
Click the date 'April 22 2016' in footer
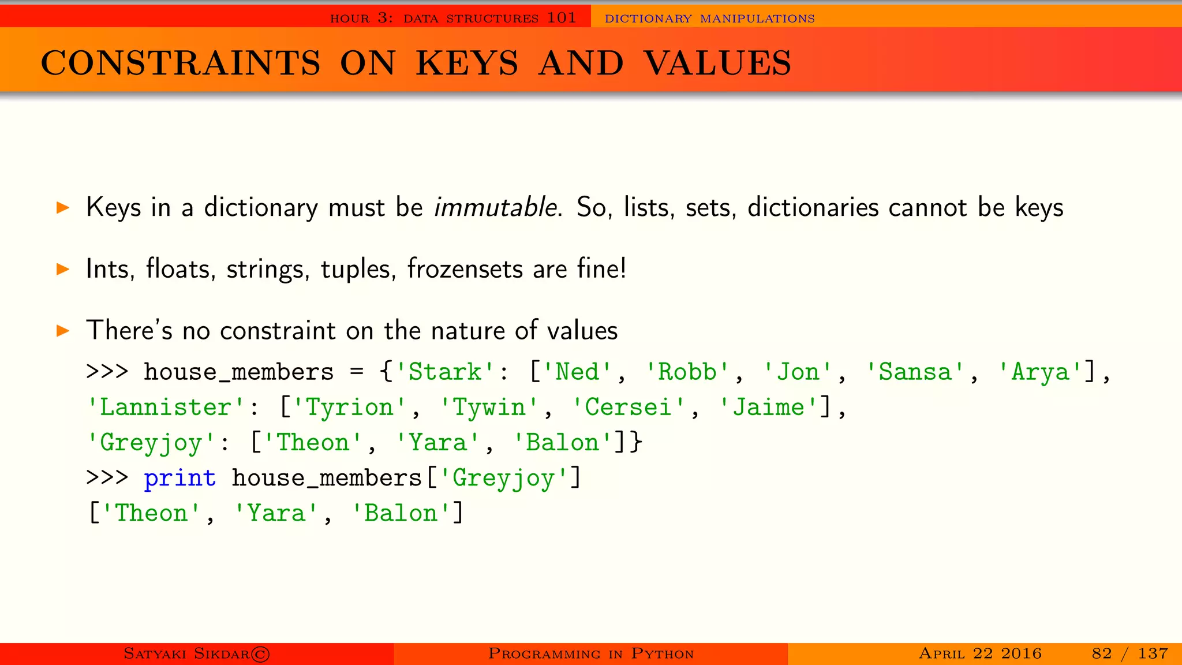(x=980, y=653)
